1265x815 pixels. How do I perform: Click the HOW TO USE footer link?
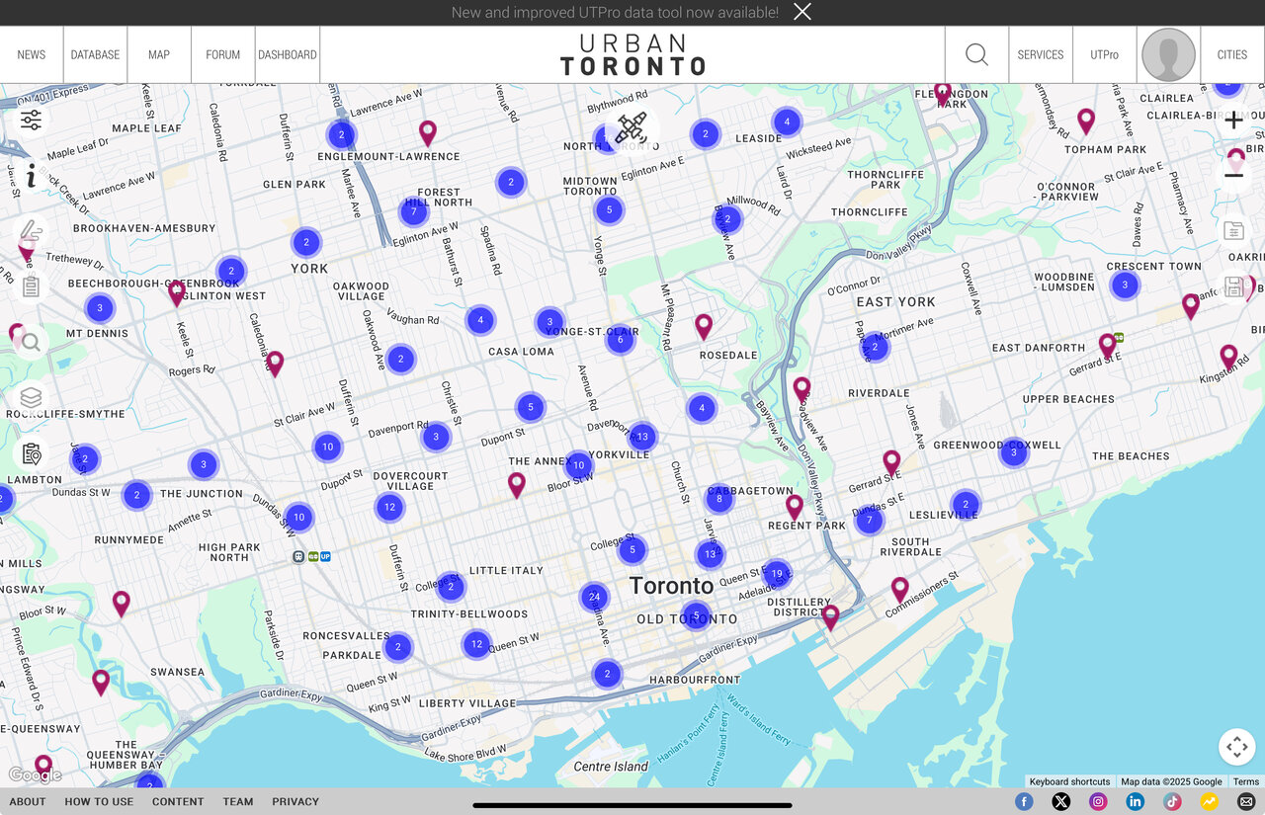[x=99, y=801]
